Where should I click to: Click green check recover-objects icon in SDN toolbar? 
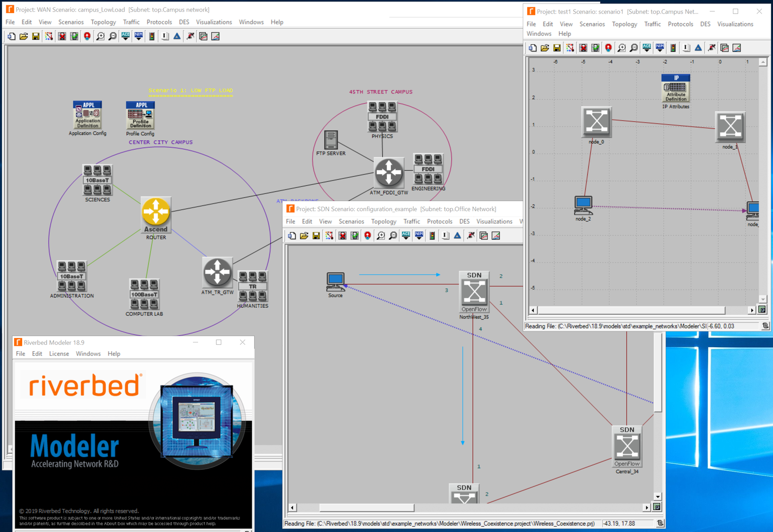pyautogui.click(x=355, y=235)
